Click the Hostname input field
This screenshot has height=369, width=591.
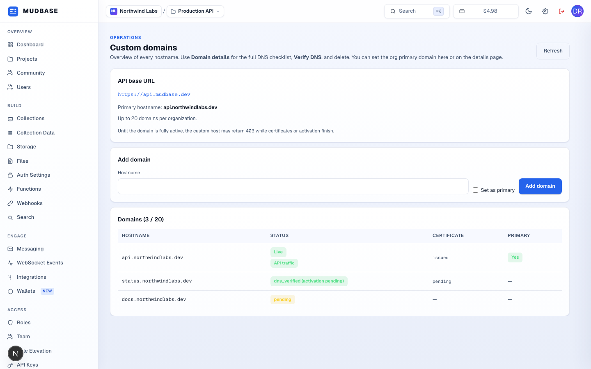pyautogui.click(x=293, y=186)
